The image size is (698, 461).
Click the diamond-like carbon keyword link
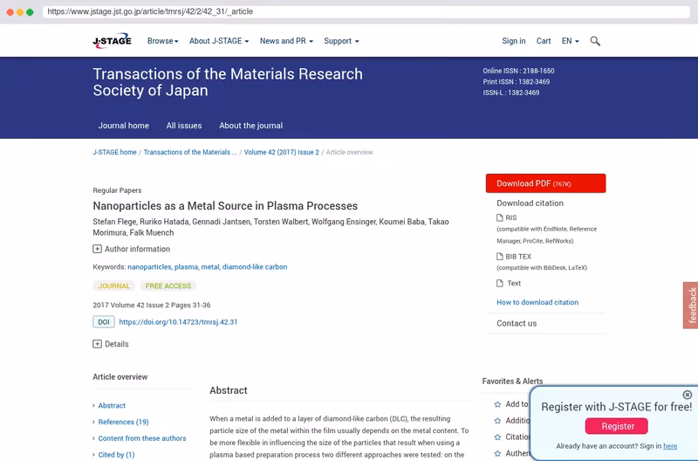(x=255, y=267)
